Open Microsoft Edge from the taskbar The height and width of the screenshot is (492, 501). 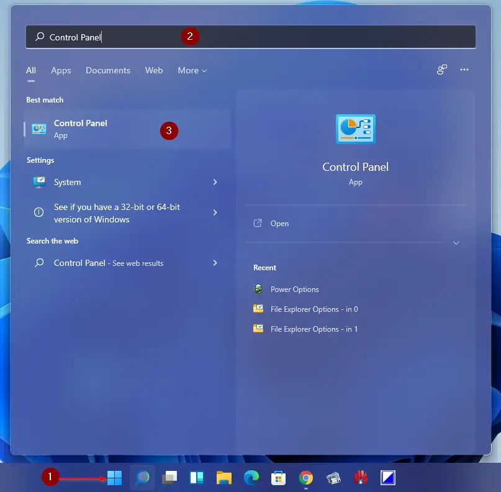[x=251, y=477]
